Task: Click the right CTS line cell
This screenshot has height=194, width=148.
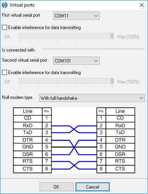Action: [x=120, y=169]
